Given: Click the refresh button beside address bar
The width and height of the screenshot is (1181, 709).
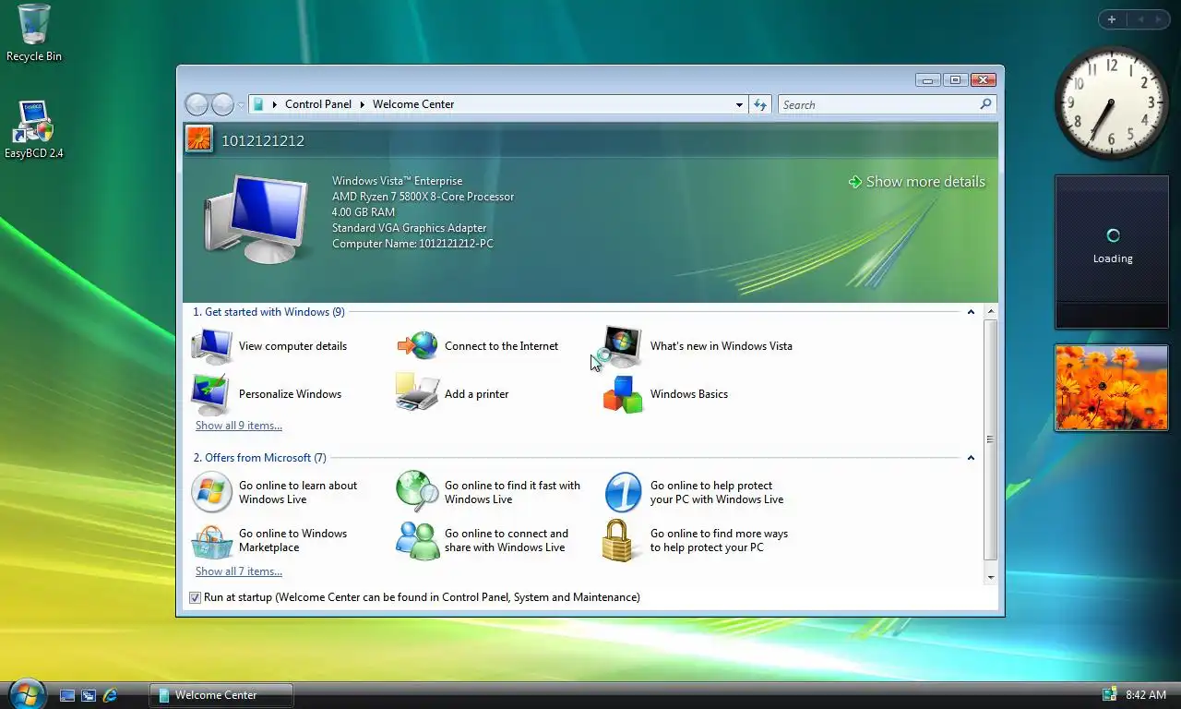Looking at the screenshot, I should (x=760, y=104).
